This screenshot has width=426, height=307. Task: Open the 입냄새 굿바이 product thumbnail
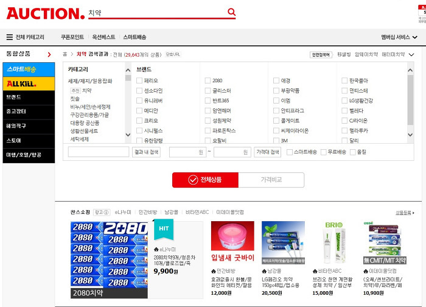pos(232,242)
